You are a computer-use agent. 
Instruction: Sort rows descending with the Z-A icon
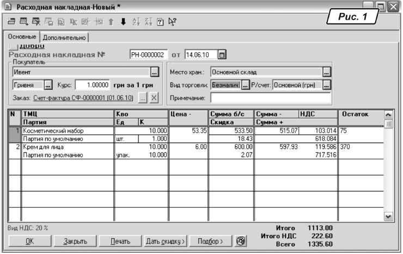[146, 22]
